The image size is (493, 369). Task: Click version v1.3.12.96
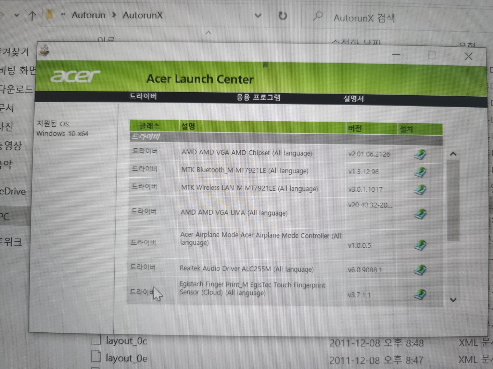(364, 172)
